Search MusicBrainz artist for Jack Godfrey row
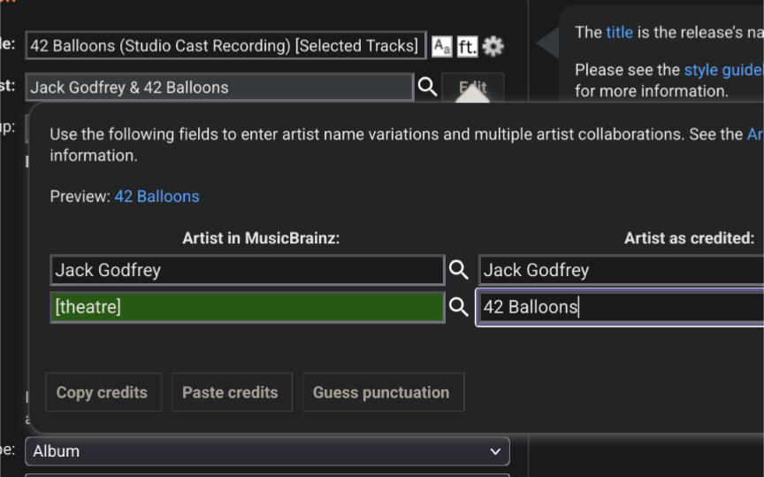 tap(459, 270)
